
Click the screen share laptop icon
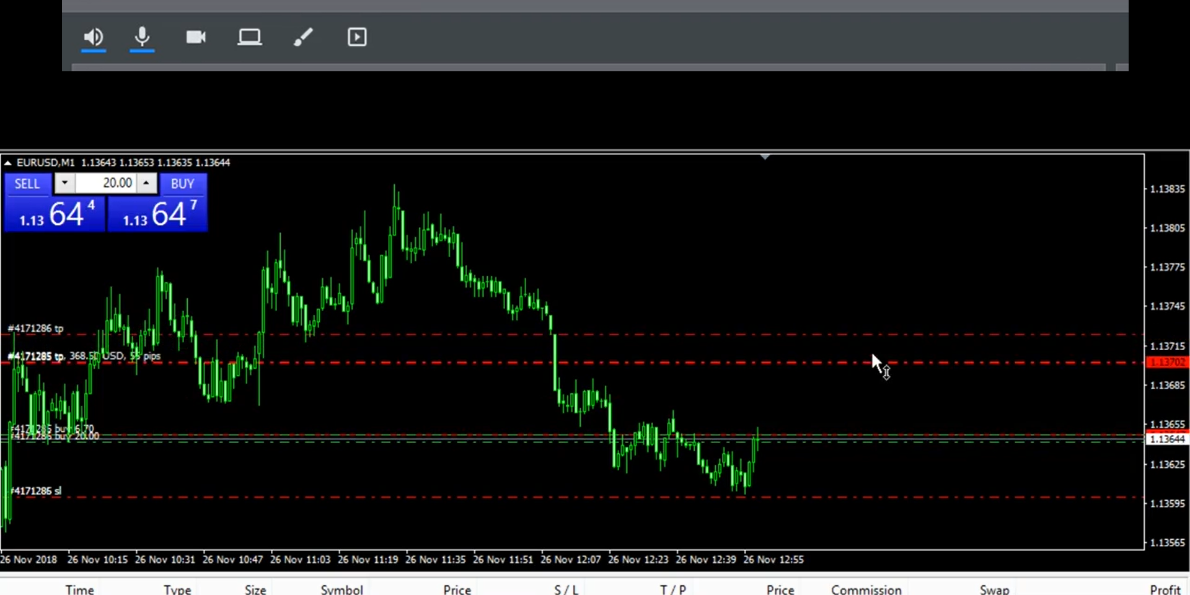(249, 37)
